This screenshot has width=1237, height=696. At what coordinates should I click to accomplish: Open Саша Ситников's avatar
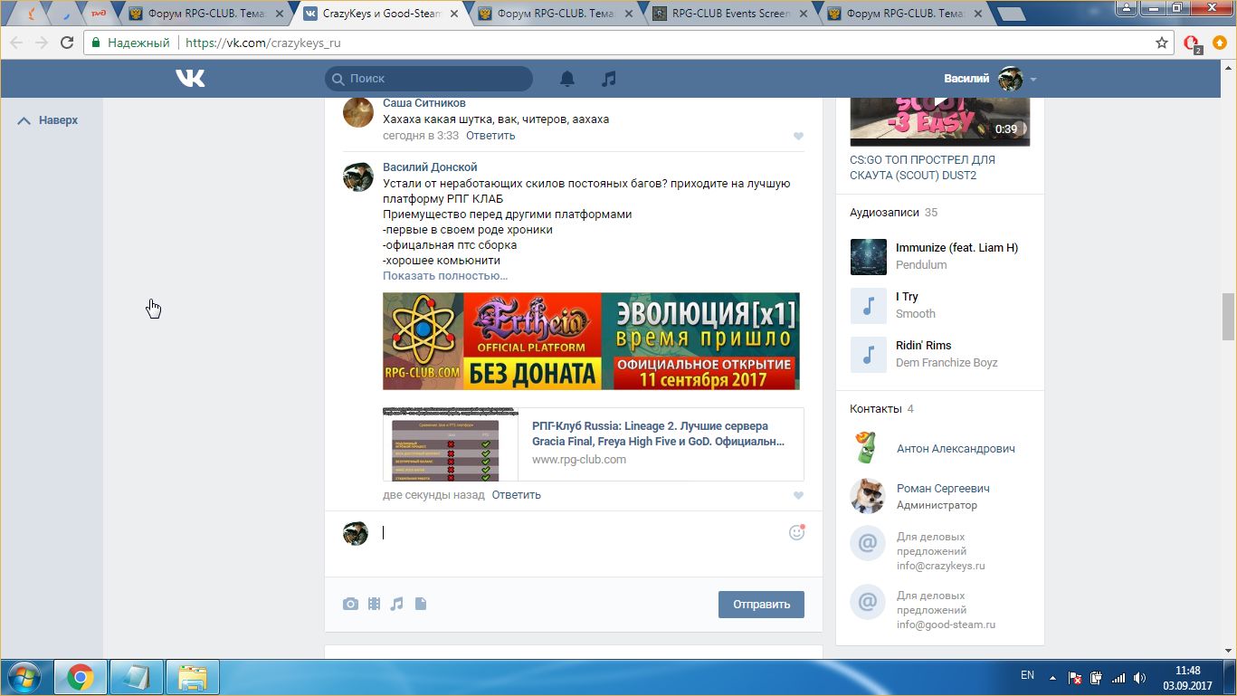358,112
